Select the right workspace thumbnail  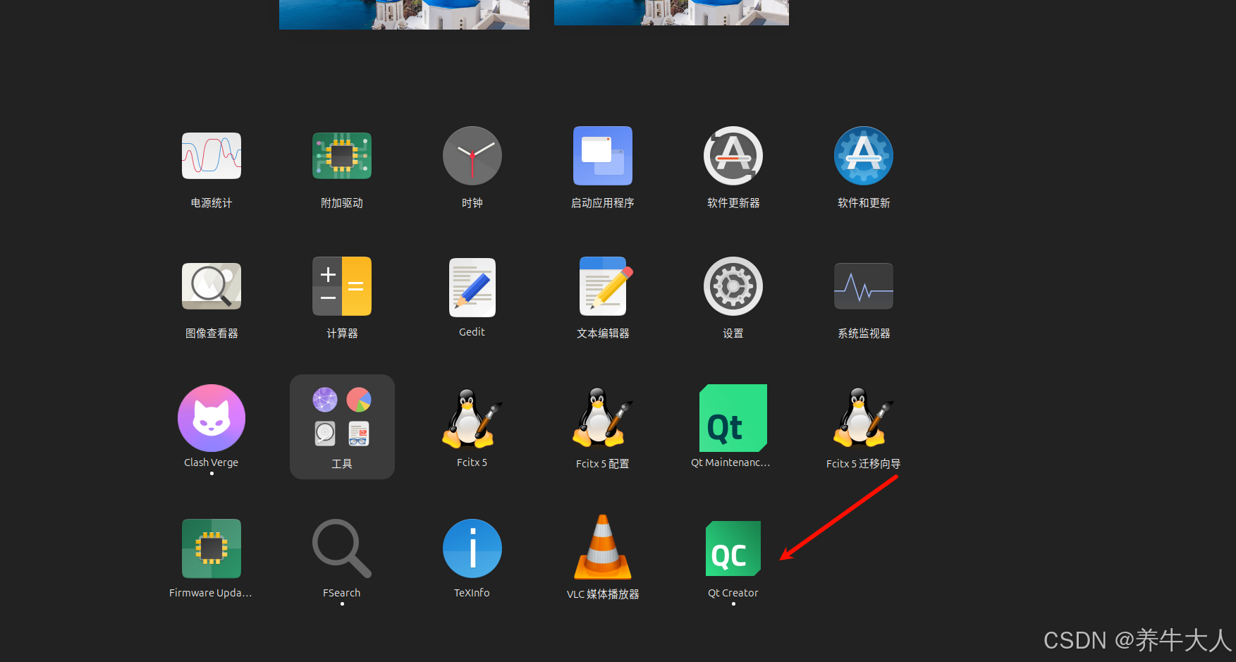[x=671, y=13]
